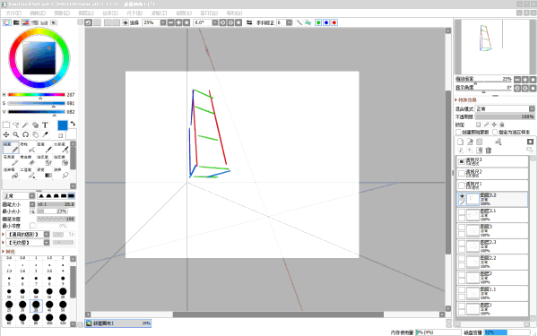Select layer 2.1 in layer list
Viewport: 538px width, 336px height.
492,215
